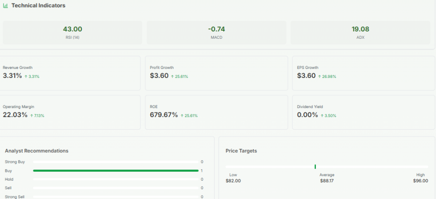Click the Sell recommendation row label
436x199 pixels.
pyautogui.click(x=8, y=188)
